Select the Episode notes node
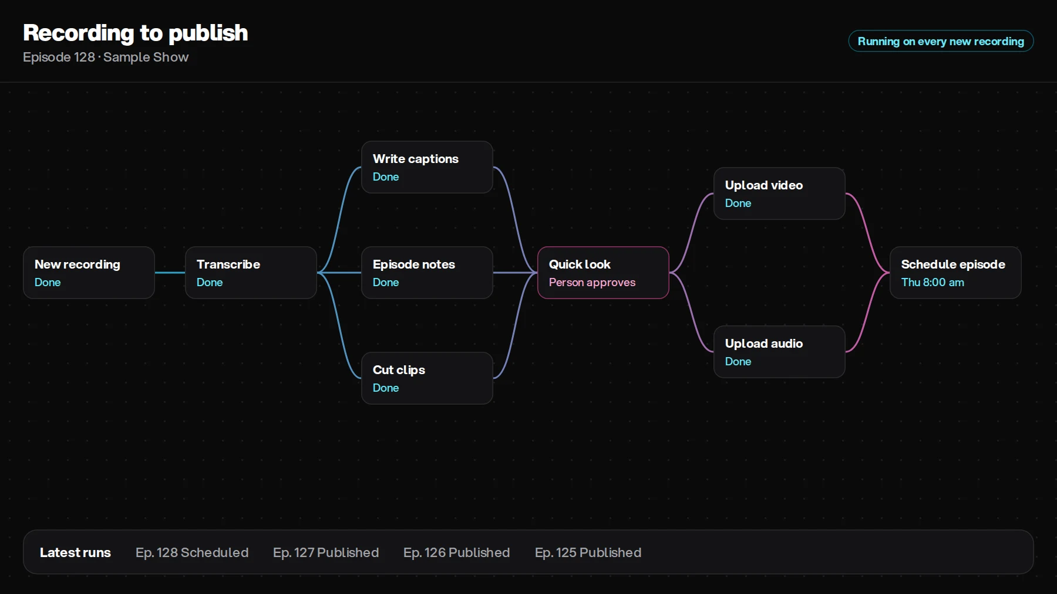This screenshot has width=1057, height=594. tap(427, 273)
